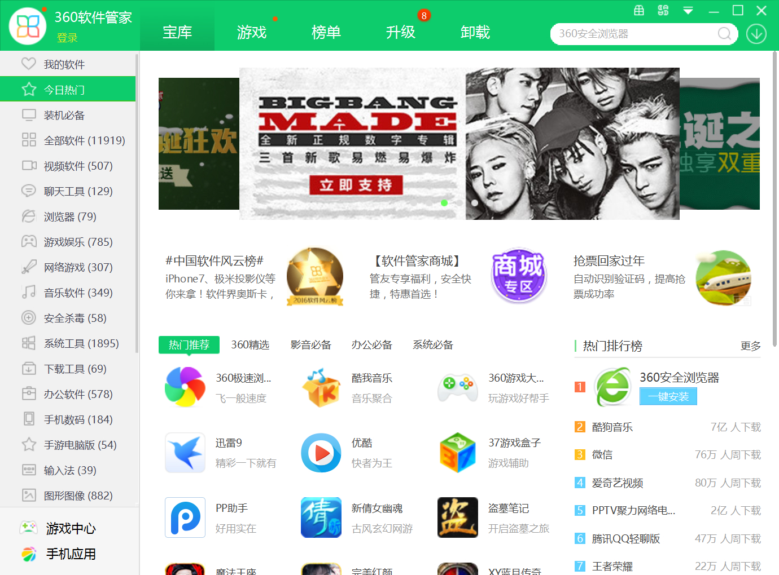Switch to the 系统必备 tab
The width and height of the screenshot is (779, 575).
click(433, 344)
